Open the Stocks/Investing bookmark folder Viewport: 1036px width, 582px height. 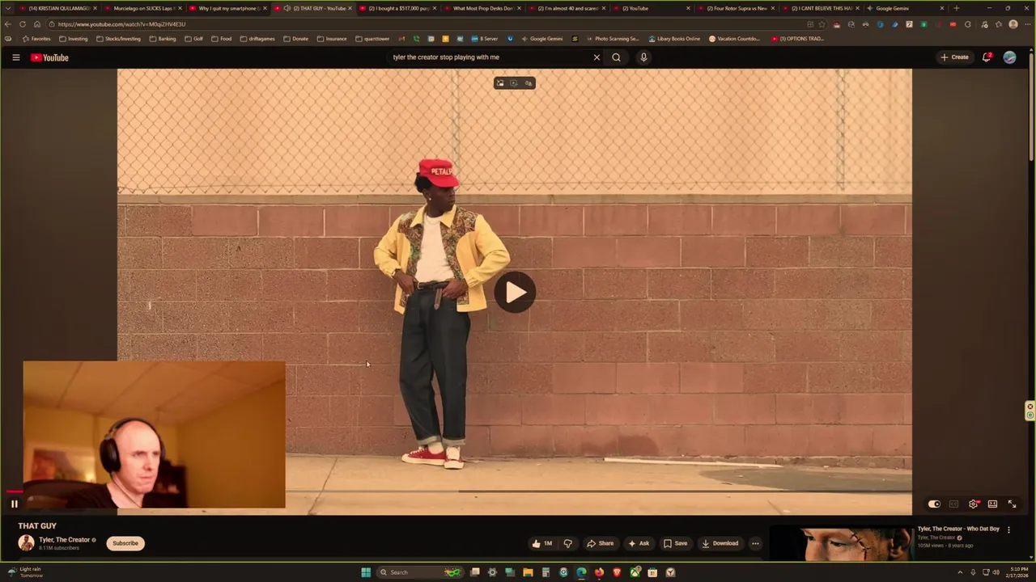click(x=118, y=39)
